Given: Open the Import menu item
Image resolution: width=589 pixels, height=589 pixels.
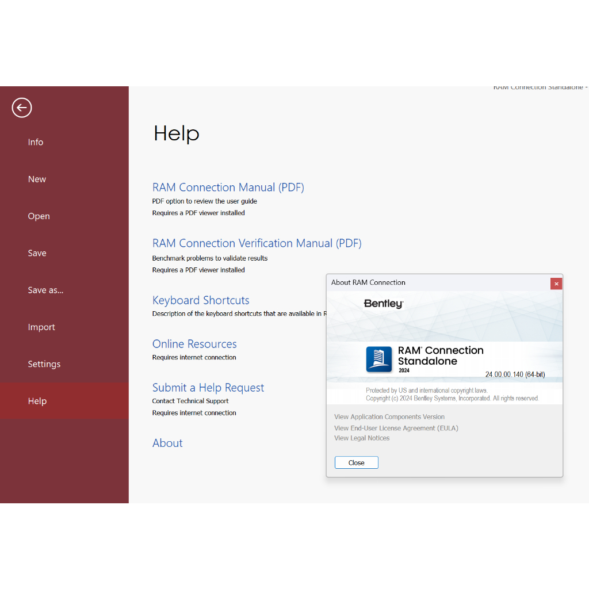Looking at the screenshot, I should coord(41,327).
